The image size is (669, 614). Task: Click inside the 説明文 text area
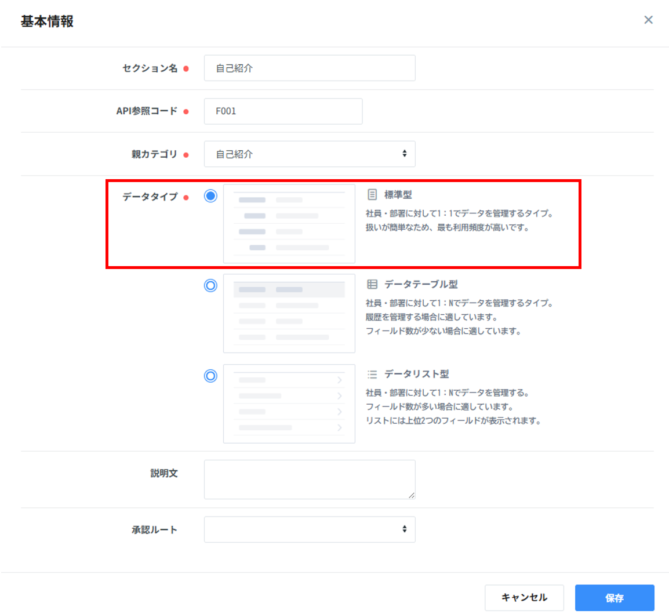point(310,479)
